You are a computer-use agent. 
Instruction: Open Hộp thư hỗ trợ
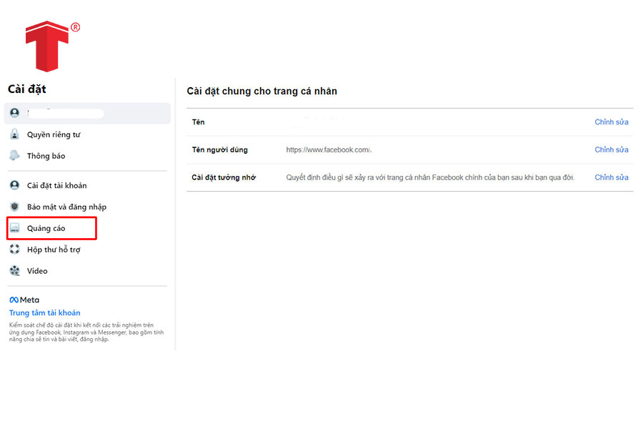point(54,250)
